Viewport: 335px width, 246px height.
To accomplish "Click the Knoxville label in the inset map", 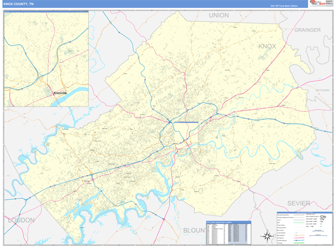I will (60, 93).
